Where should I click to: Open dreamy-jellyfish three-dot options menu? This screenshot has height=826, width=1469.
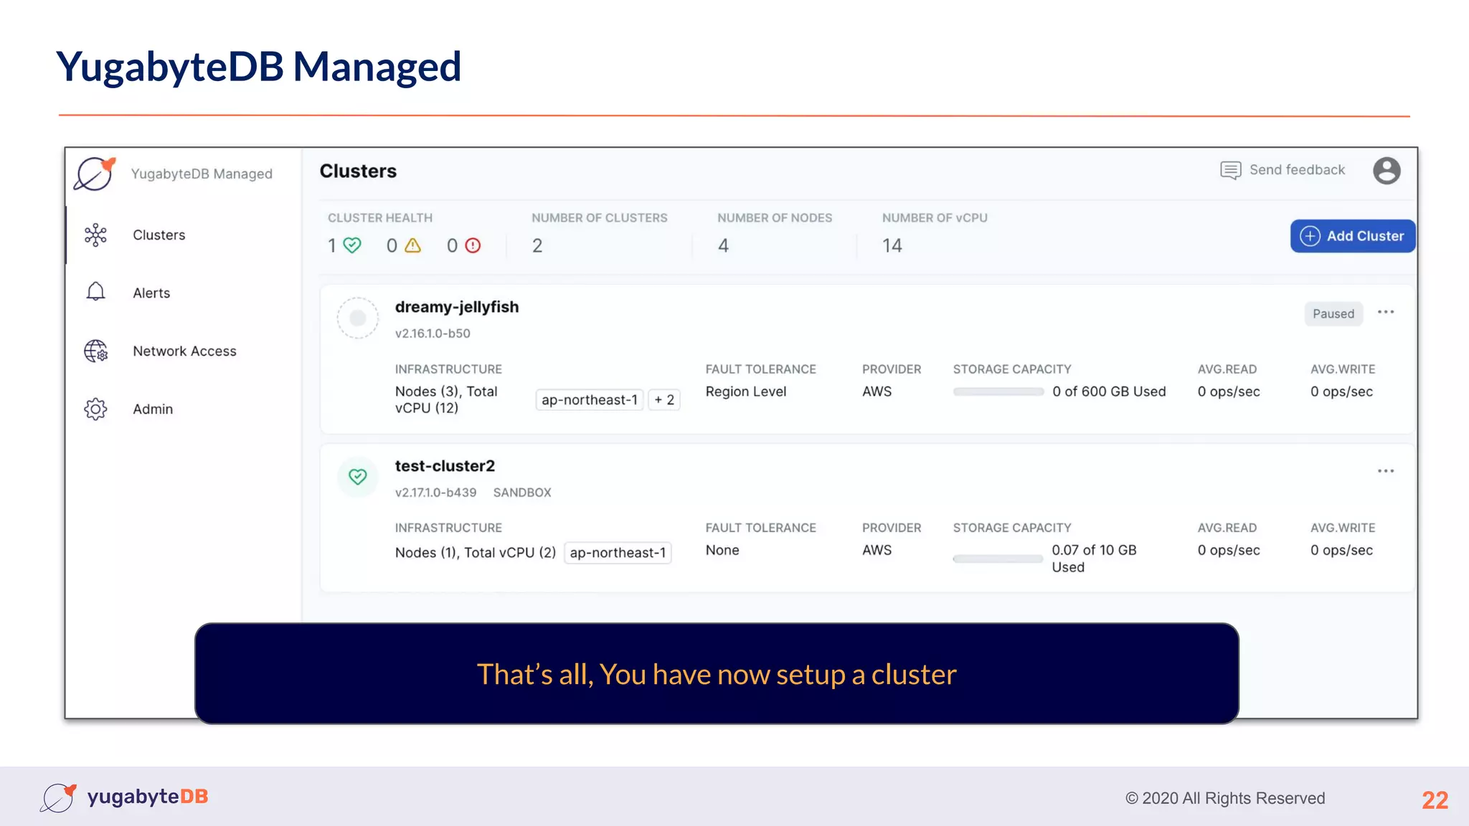tap(1385, 312)
